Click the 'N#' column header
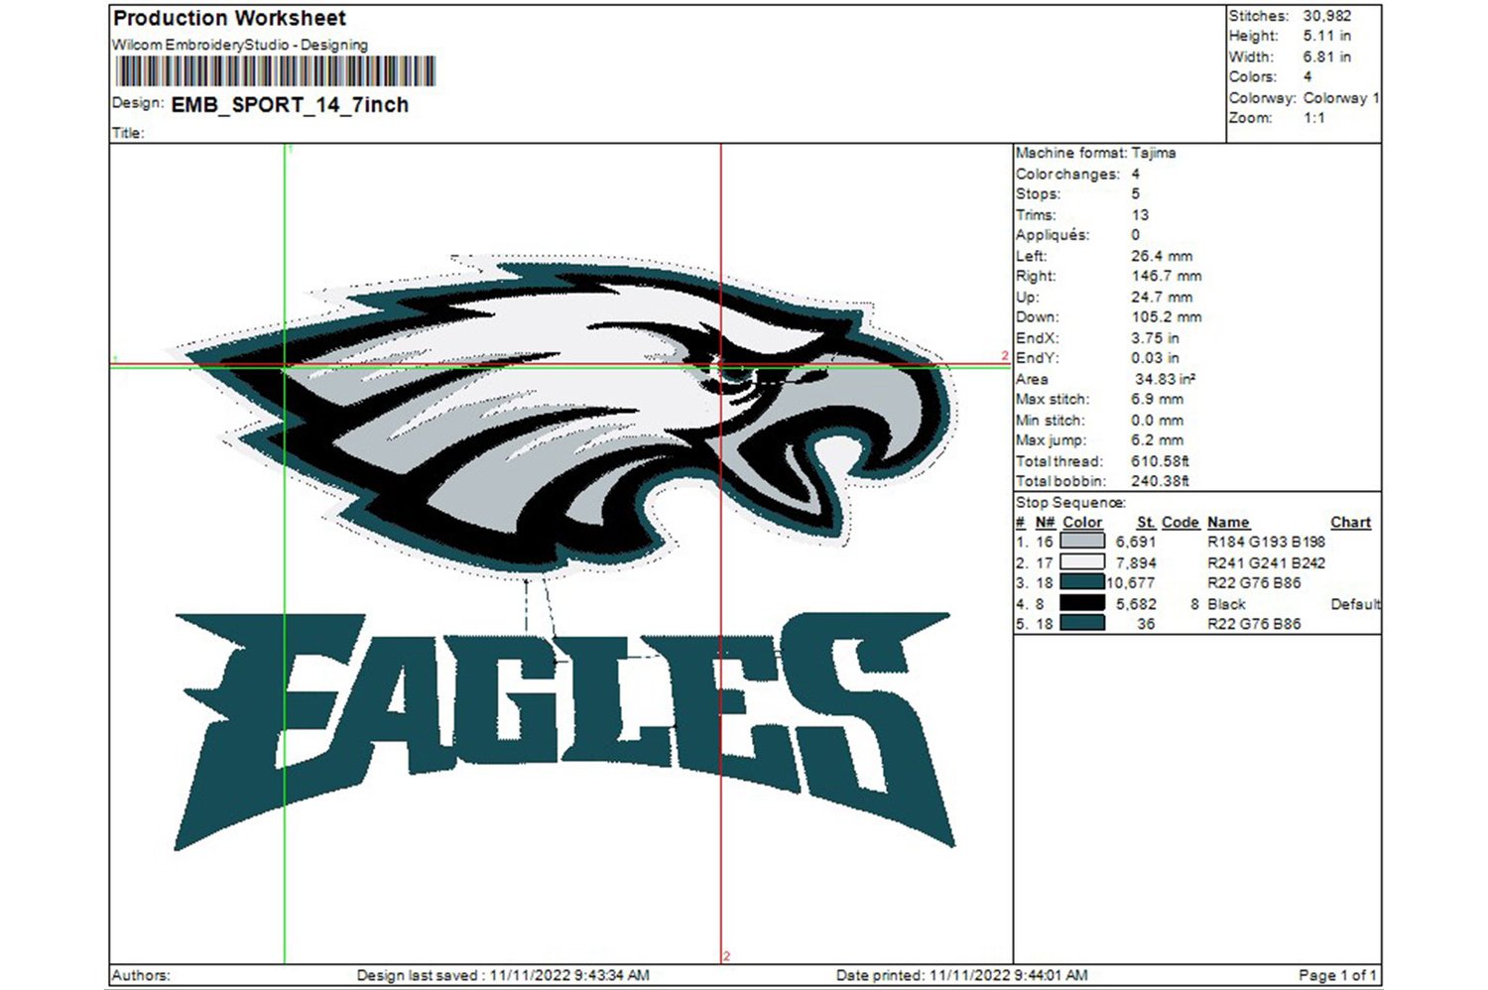 (x=1045, y=522)
